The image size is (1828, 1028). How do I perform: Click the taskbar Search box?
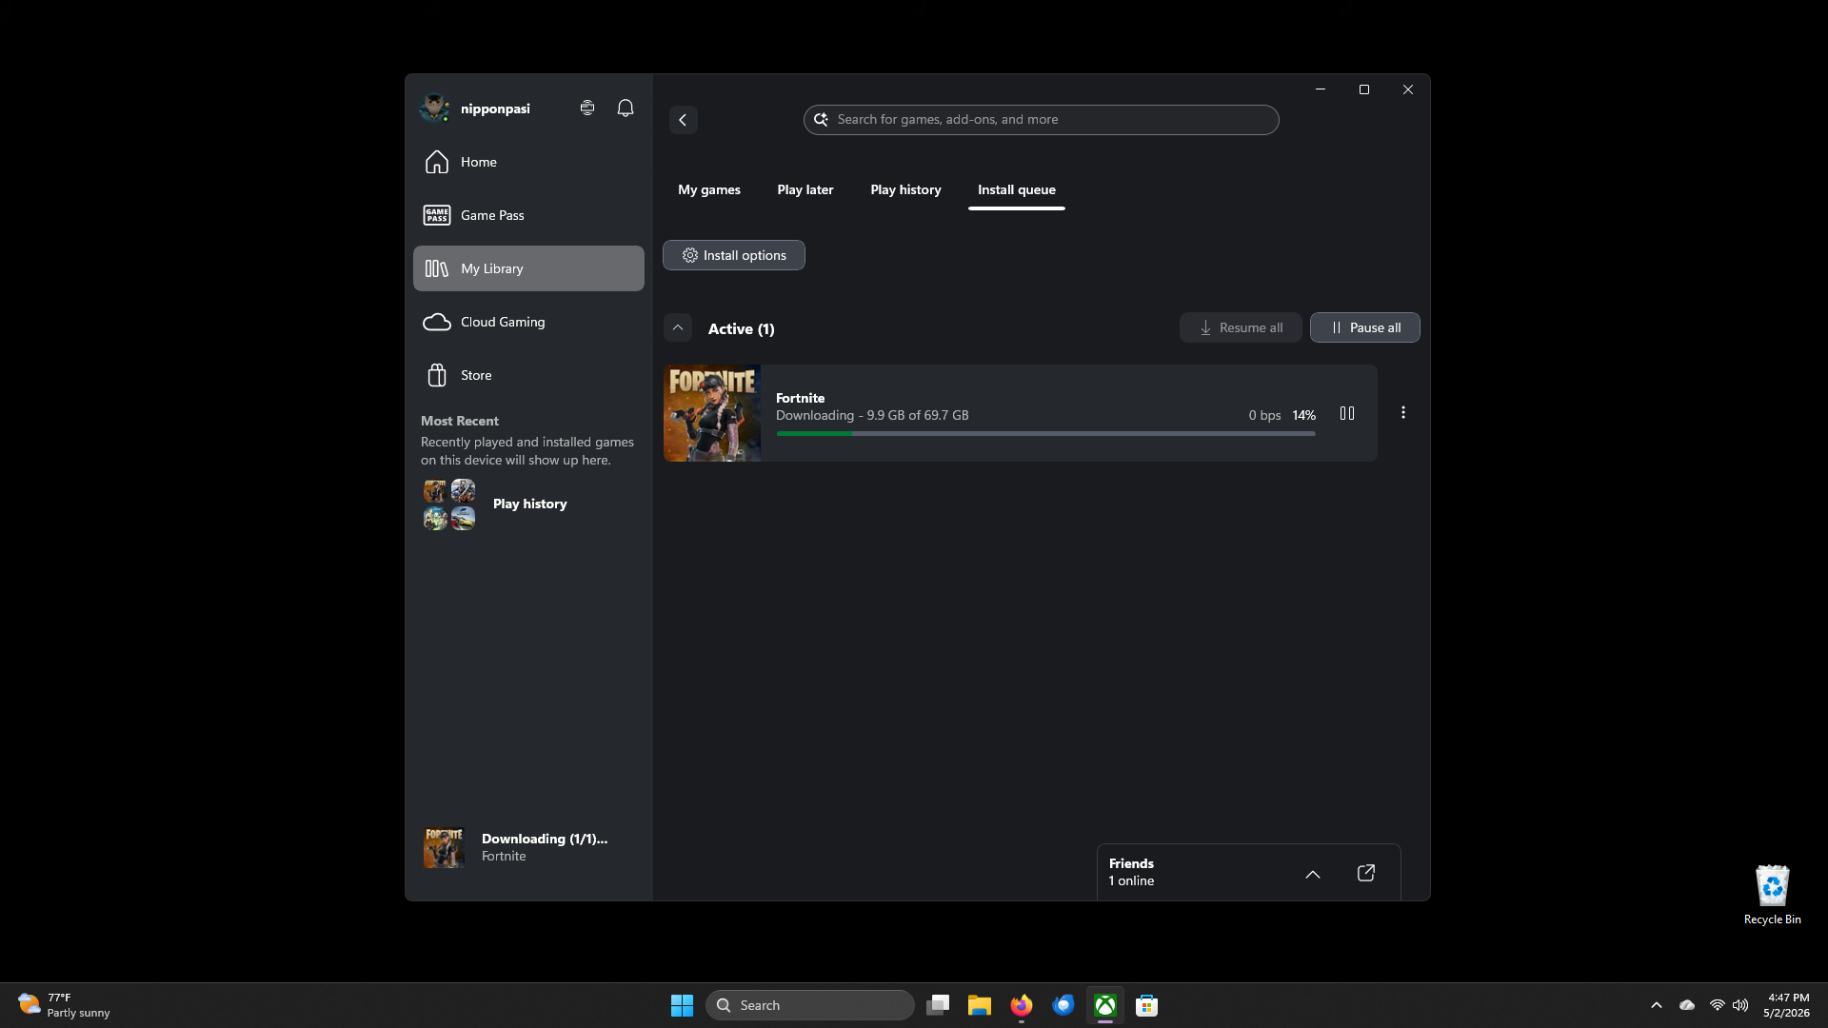coord(809,1005)
